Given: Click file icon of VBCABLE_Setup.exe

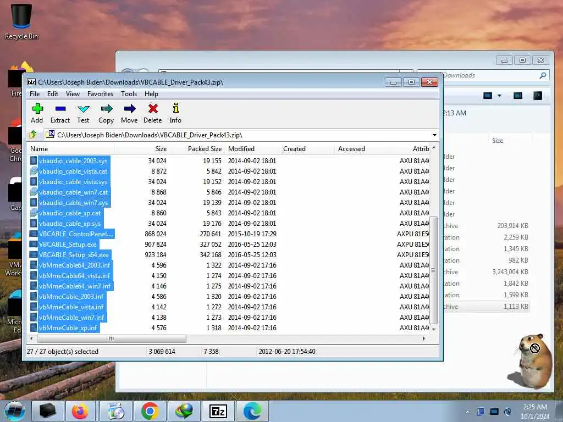Looking at the screenshot, I should pos(34,245).
